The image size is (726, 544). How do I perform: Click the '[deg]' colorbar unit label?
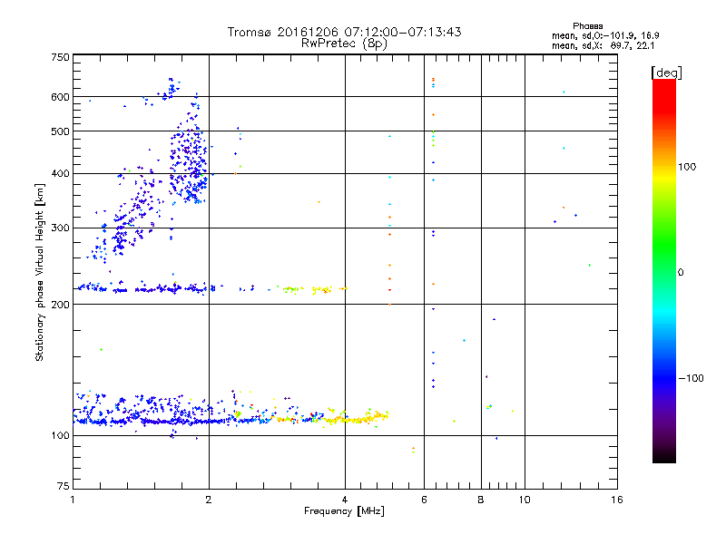coord(666,73)
